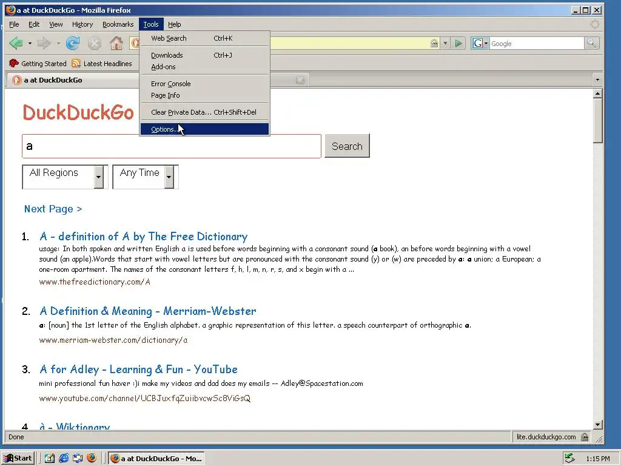Click the green Go arrow in address bar

point(458,43)
